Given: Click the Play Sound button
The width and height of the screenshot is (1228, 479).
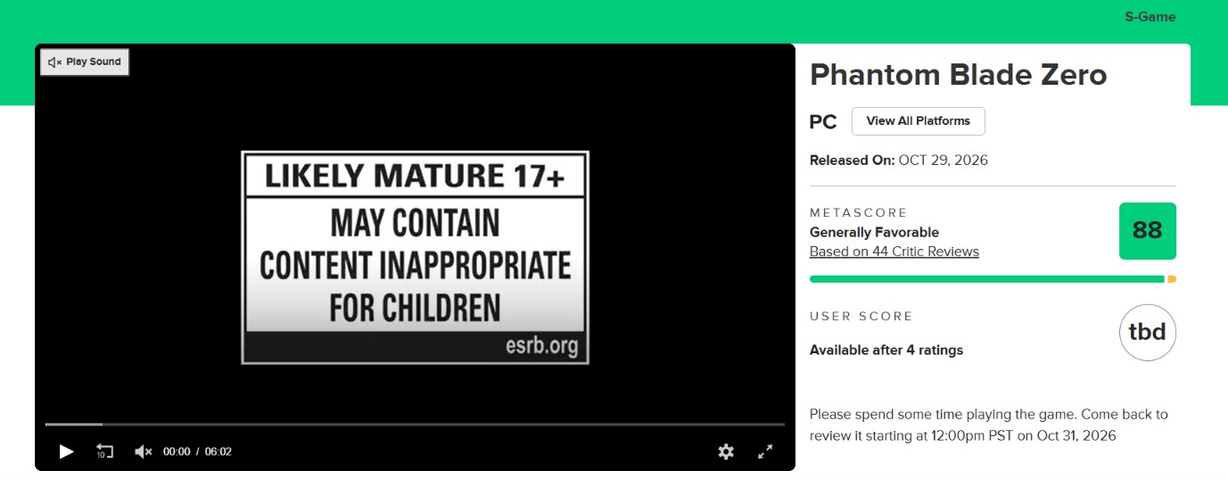Looking at the screenshot, I should [x=85, y=62].
